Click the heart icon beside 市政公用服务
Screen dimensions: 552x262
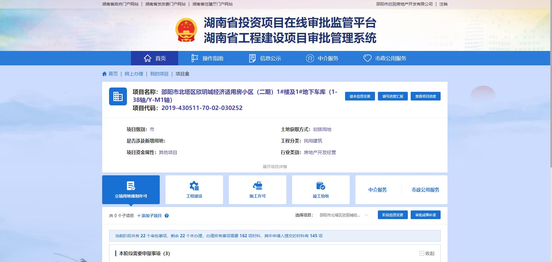tap(368, 58)
